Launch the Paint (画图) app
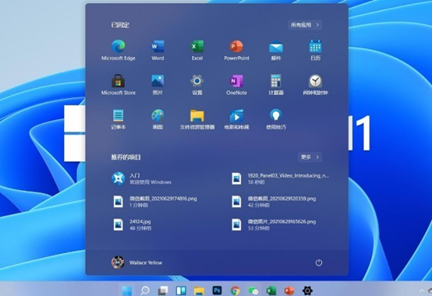 [x=158, y=119]
